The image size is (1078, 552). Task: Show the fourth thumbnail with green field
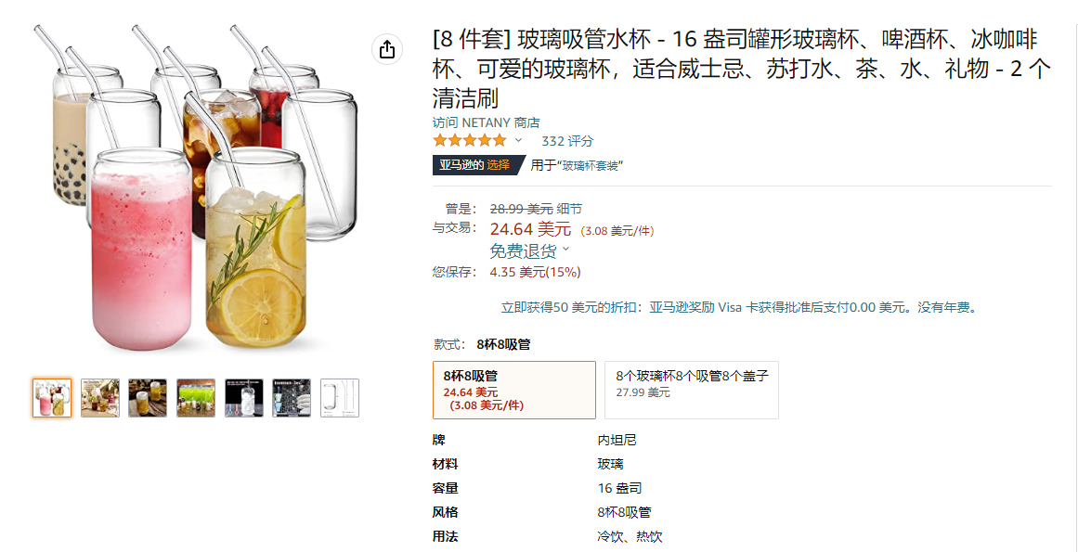point(196,397)
